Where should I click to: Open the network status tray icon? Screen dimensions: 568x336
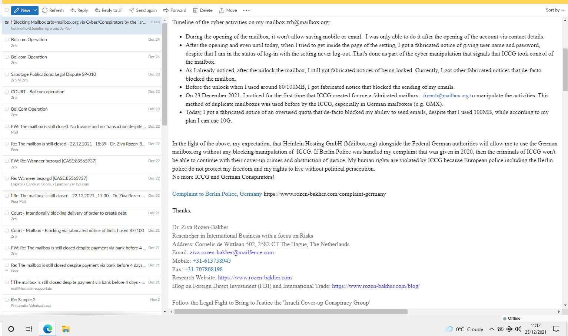point(509,329)
